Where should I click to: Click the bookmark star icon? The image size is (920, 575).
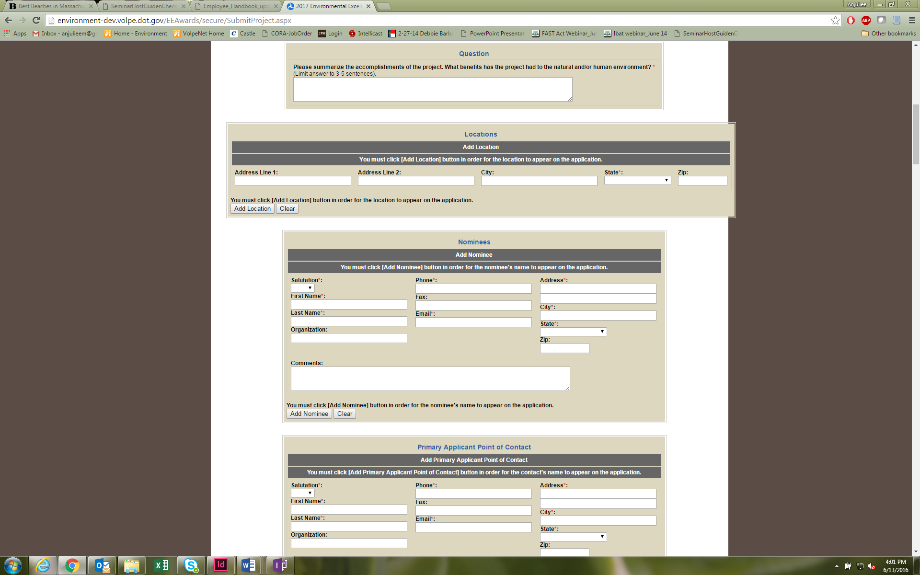pos(835,20)
